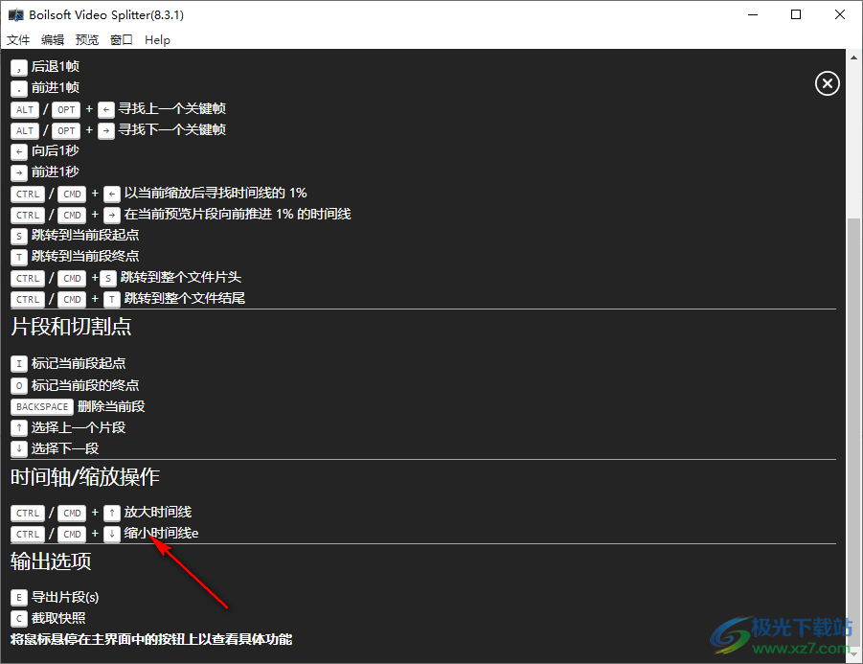Screen dimensions: 863x664
Task: Click the CMD key in 缩小时间线e row
Action: [72, 534]
